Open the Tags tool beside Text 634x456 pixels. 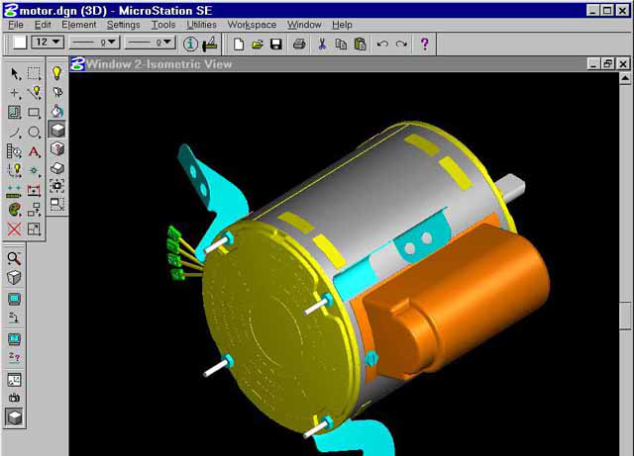tap(15, 151)
